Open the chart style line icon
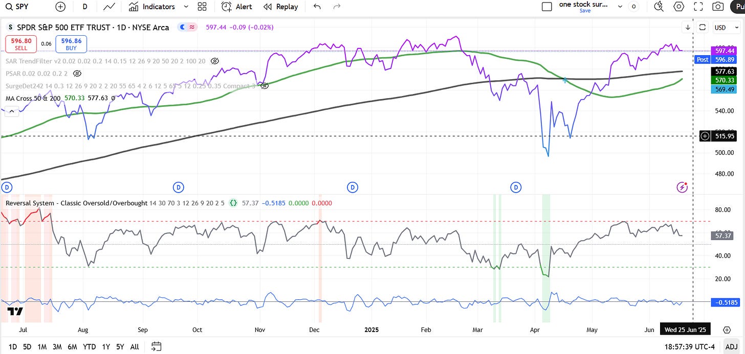 (x=108, y=7)
